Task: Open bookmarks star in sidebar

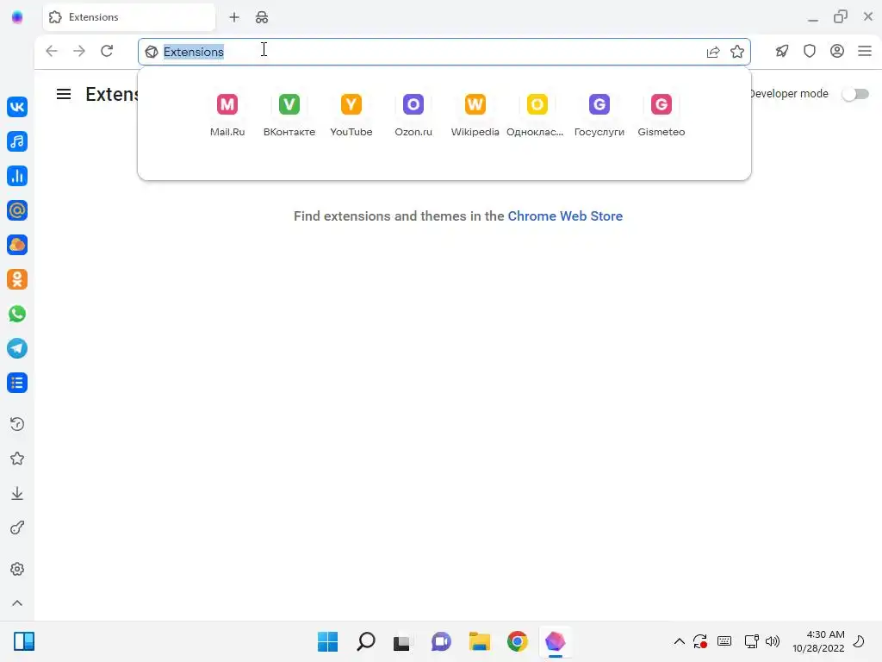Action: pos(17,459)
